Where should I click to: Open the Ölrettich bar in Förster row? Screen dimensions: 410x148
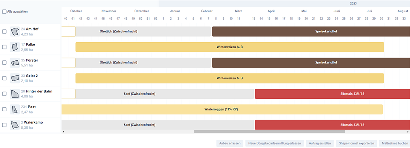143,63
